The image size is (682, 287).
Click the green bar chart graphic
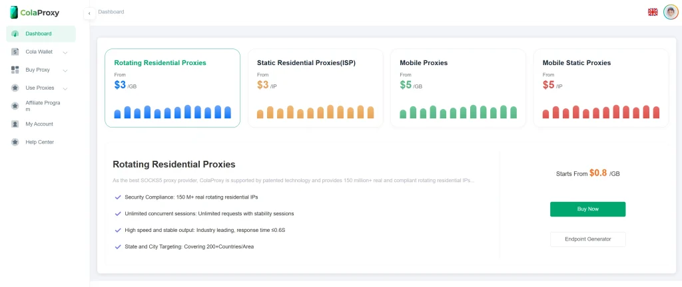pyautogui.click(x=458, y=112)
